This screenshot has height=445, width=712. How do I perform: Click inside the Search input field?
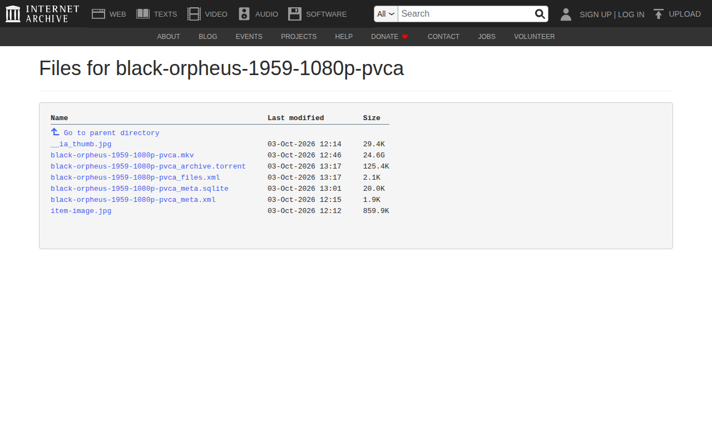tap(466, 14)
